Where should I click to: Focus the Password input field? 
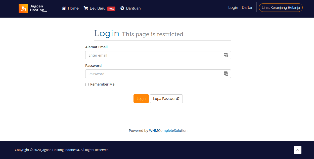coord(158,74)
